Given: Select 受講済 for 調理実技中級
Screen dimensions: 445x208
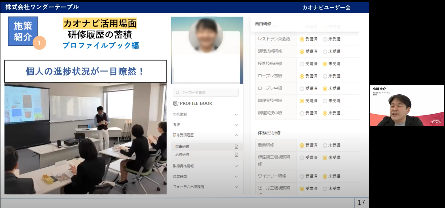Looking at the screenshot, I should pos(302,113).
